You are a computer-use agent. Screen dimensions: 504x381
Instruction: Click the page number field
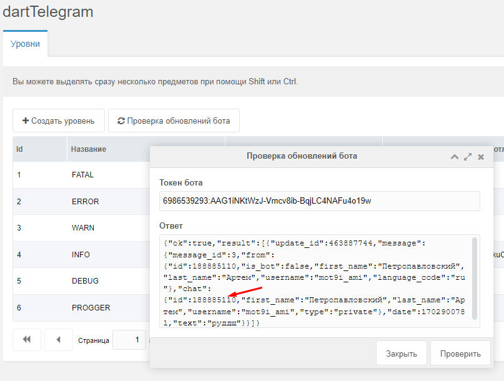129,340
